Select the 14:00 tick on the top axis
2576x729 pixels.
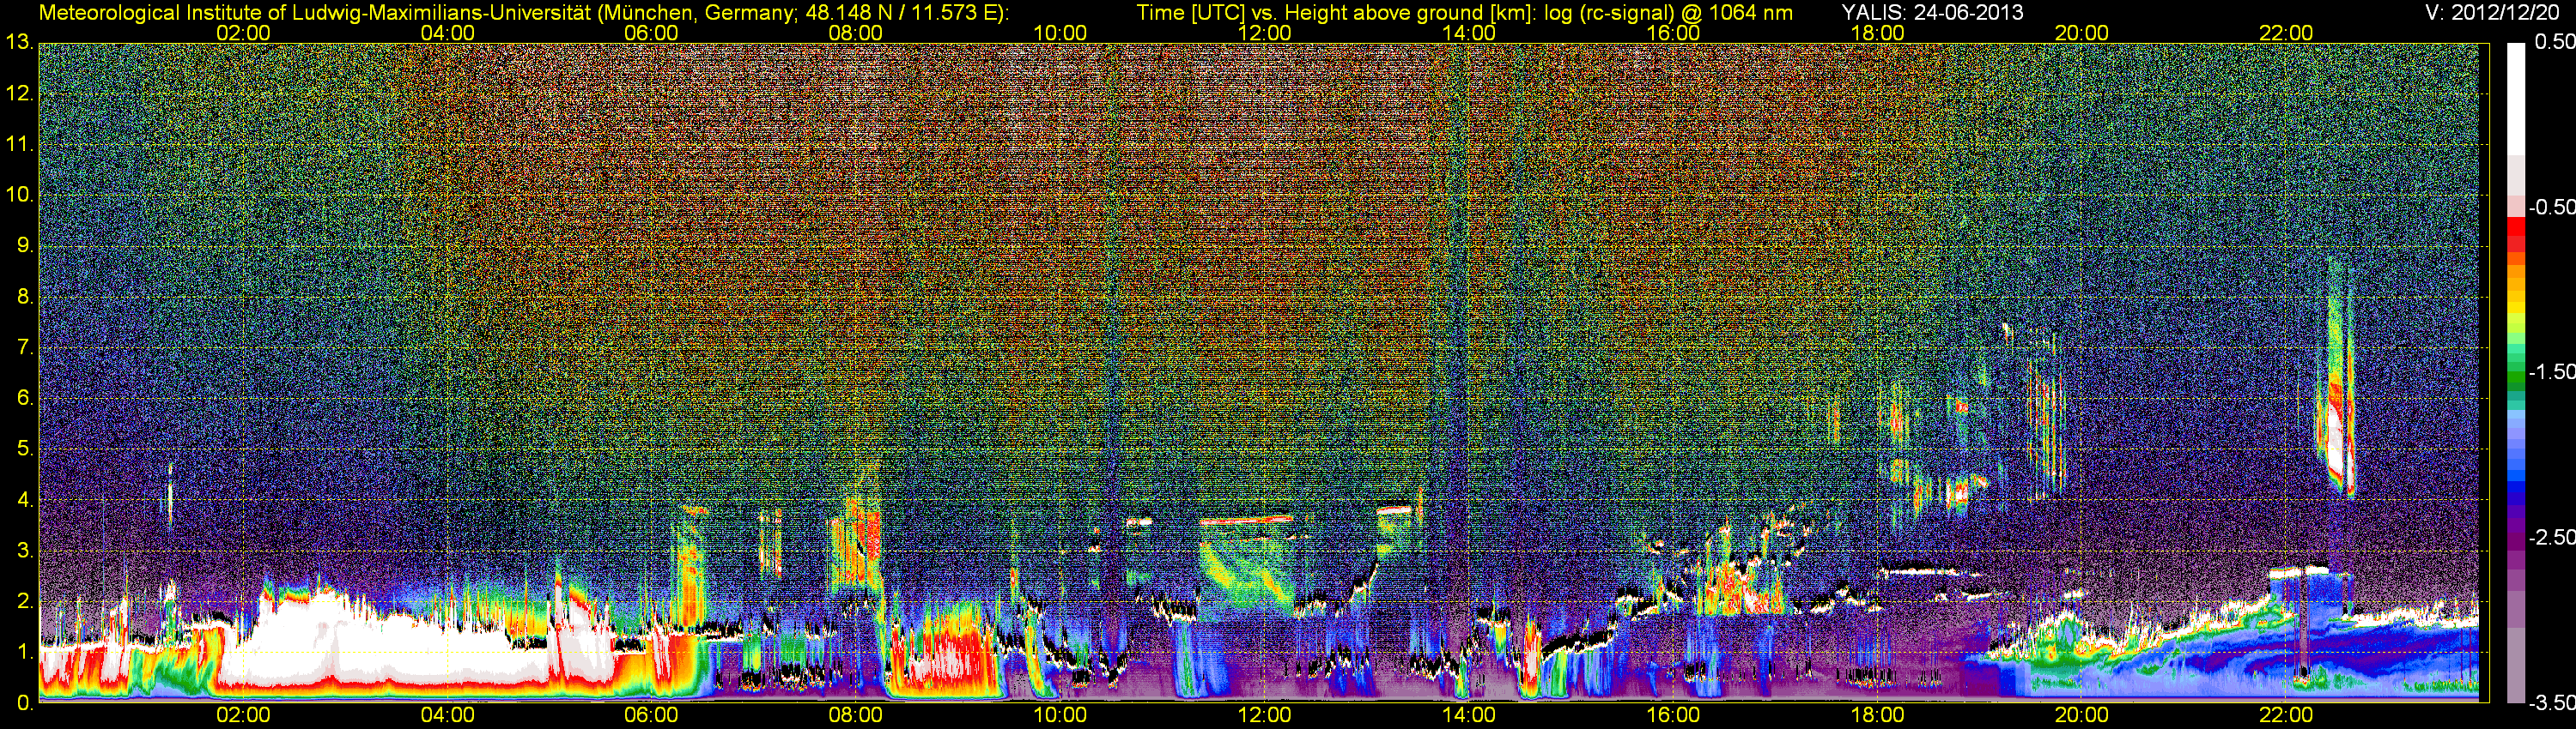(x=1469, y=33)
